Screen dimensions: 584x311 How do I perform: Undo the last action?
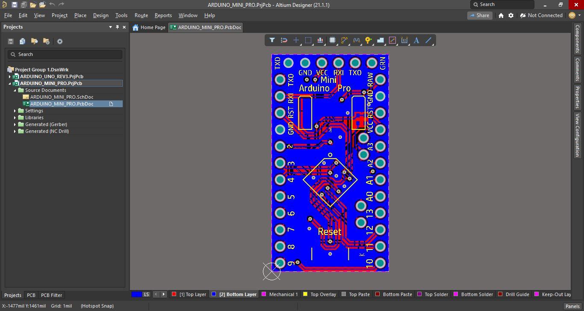click(x=52, y=5)
